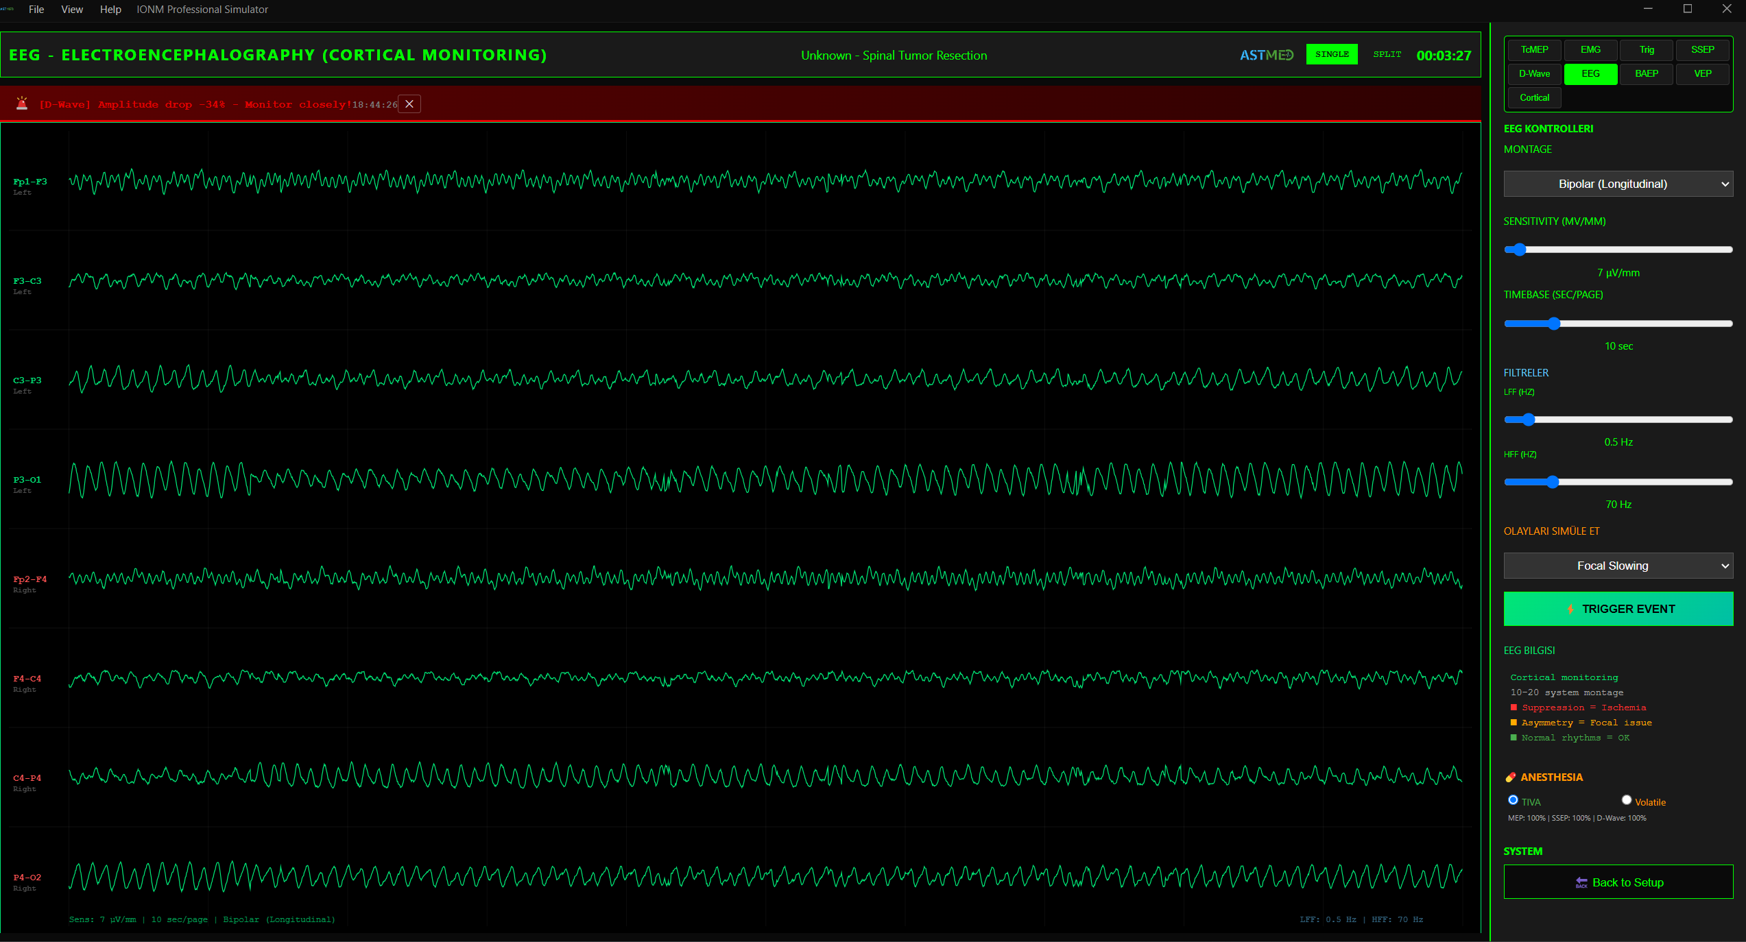1746x942 pixels.
Task: Switch anesthesia to Volatile
Action: click(1626, 800)
